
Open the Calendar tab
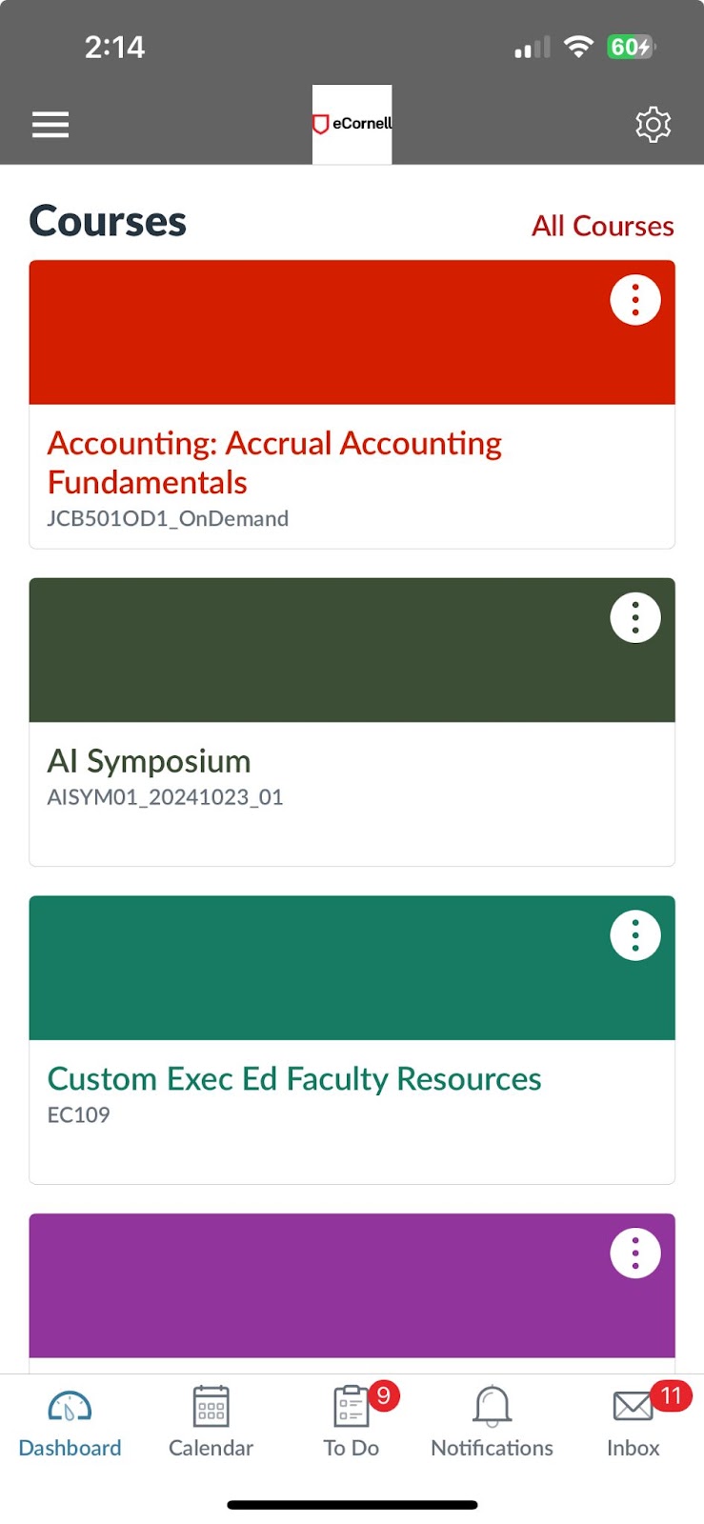pos(211,1422)
